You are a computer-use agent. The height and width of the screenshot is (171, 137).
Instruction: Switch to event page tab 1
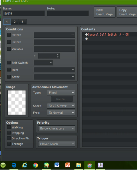pyautogui.click(x=7, y=22)
